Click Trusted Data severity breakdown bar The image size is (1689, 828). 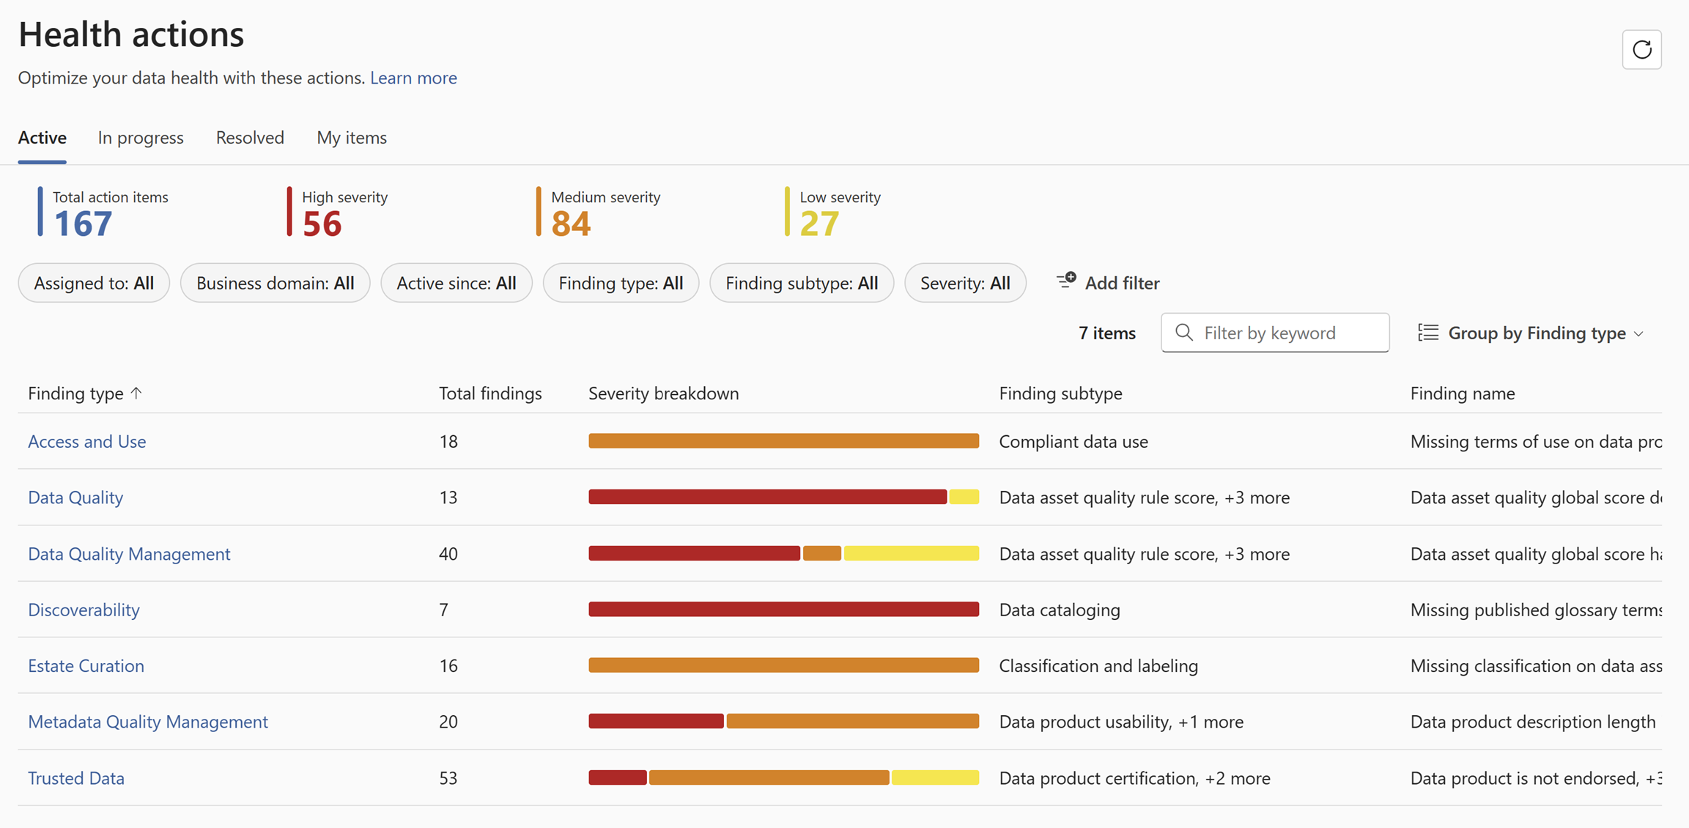click(783, 777)
